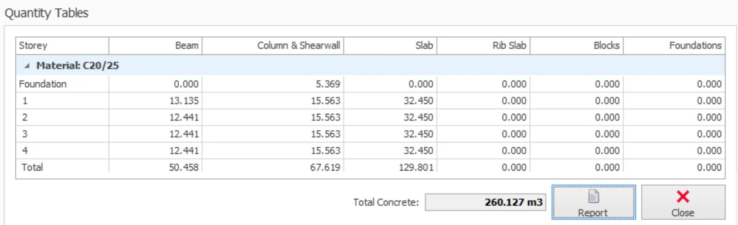
Task: Click storey 2 row label
Action: pos(25,117)
